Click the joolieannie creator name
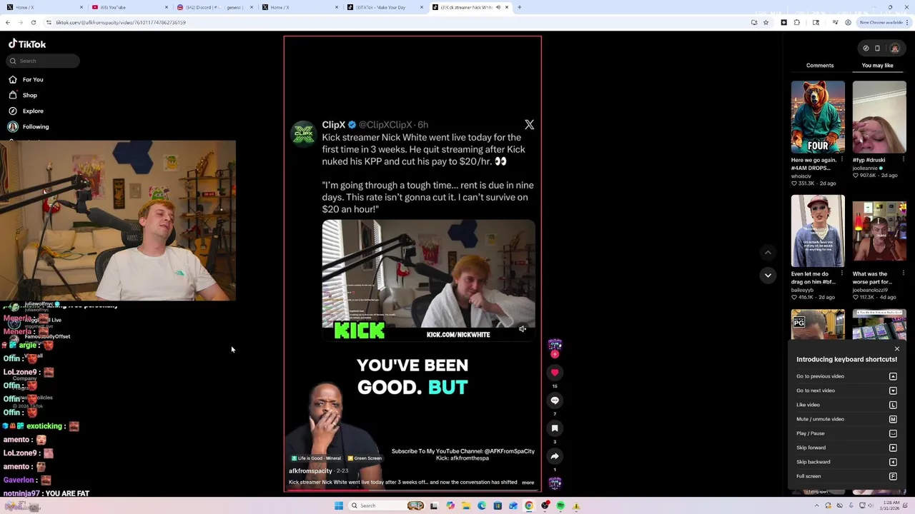This screenshot has width=915, height=514. [x=865, y=168]
